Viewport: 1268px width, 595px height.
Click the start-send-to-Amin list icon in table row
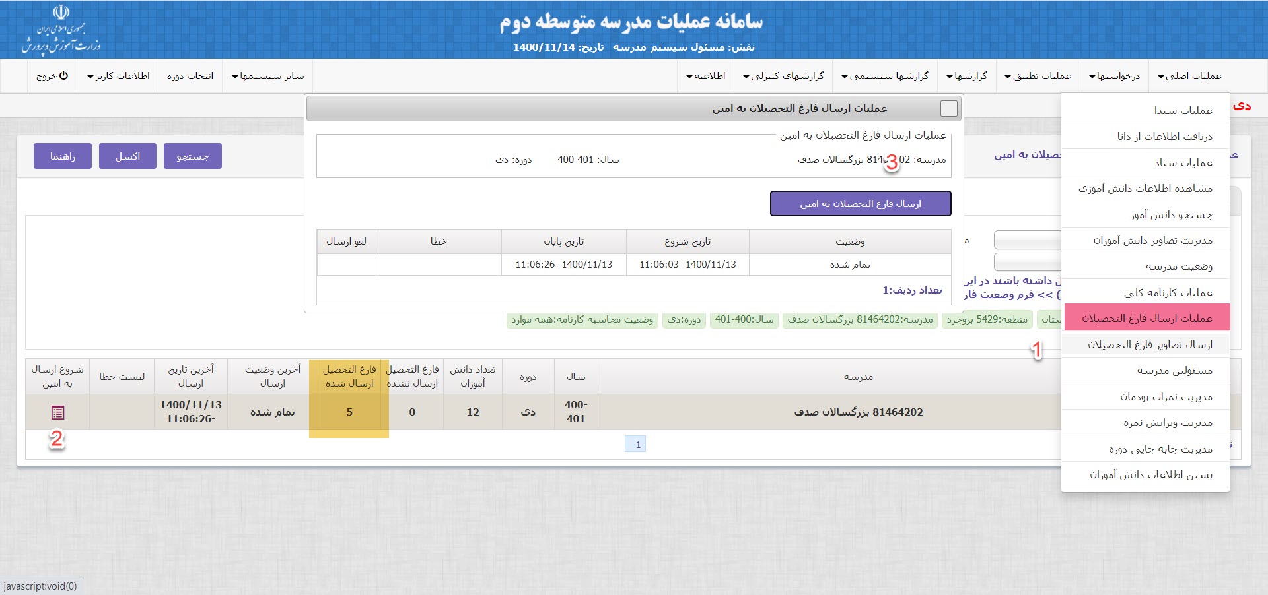pos(57,413)
